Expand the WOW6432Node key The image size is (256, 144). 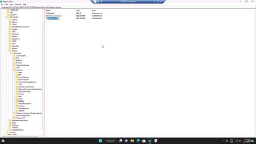coord(8,130)
